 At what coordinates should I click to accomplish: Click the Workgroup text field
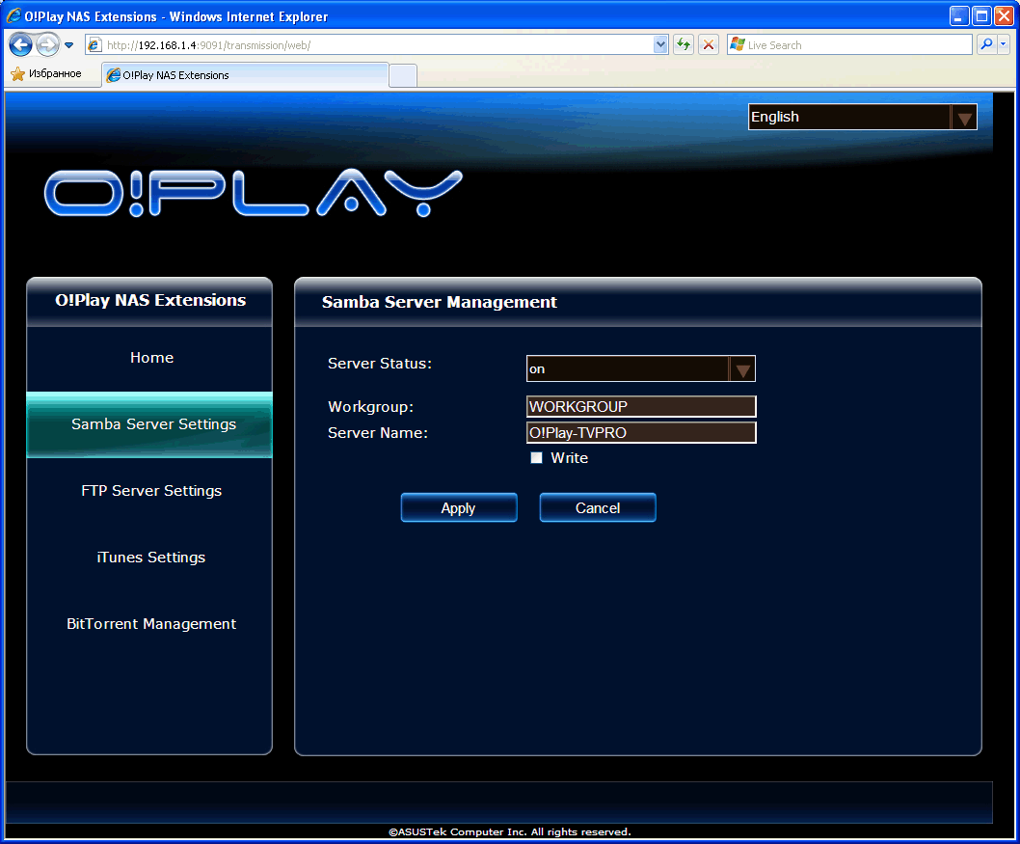point(641,407)
